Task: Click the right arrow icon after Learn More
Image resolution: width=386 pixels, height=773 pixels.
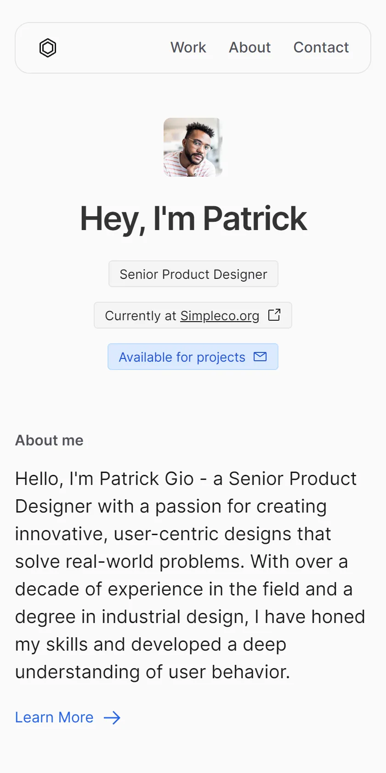Action: pos(112,718)
